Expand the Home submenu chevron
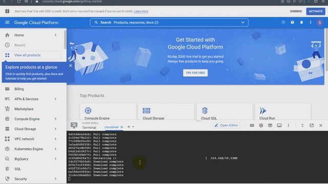 [x=55, y=35]
